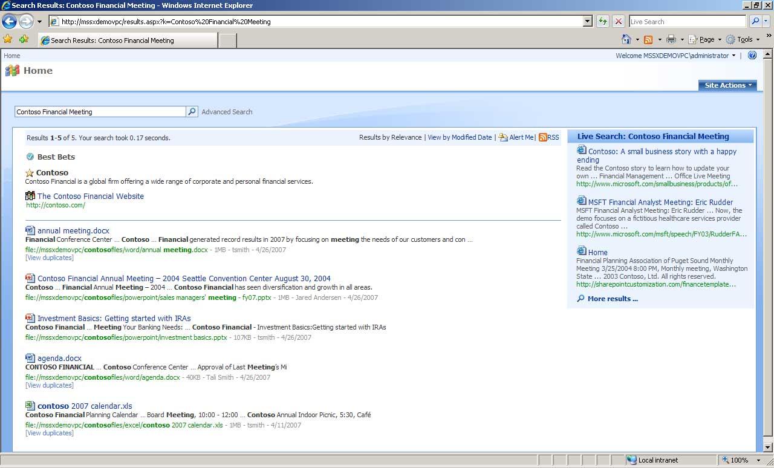This screenshot has width=774, height=468.
Task: Run search with the Go magnifier icon
Action: coord(192,112)
